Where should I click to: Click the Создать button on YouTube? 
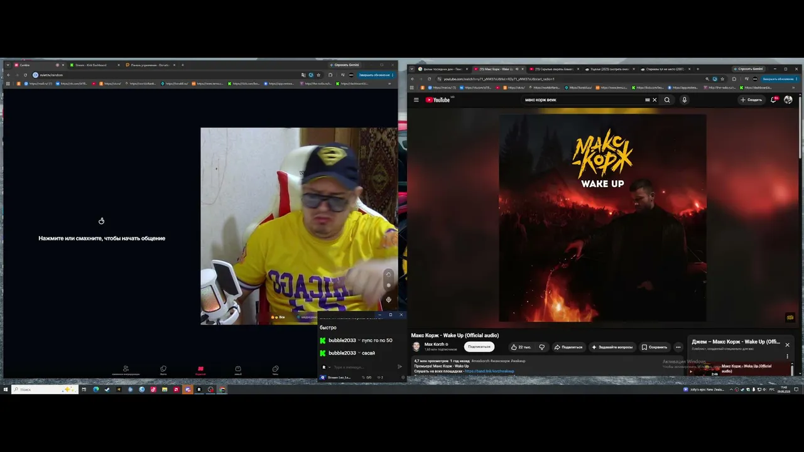point(751,100)
